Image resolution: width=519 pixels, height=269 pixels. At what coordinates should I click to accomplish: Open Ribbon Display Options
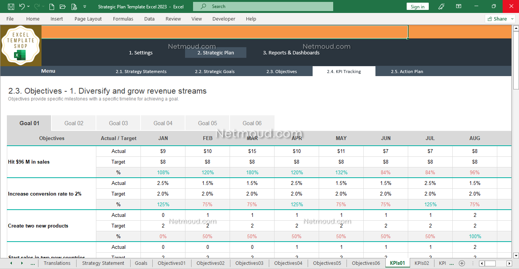[x=459, y=6]
